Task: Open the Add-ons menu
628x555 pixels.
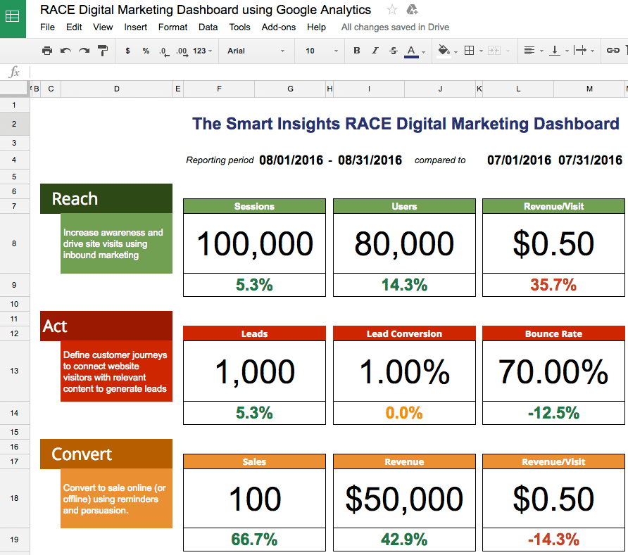Action: (278, 27)
